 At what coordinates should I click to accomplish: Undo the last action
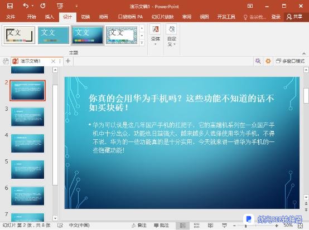(26, 6)
